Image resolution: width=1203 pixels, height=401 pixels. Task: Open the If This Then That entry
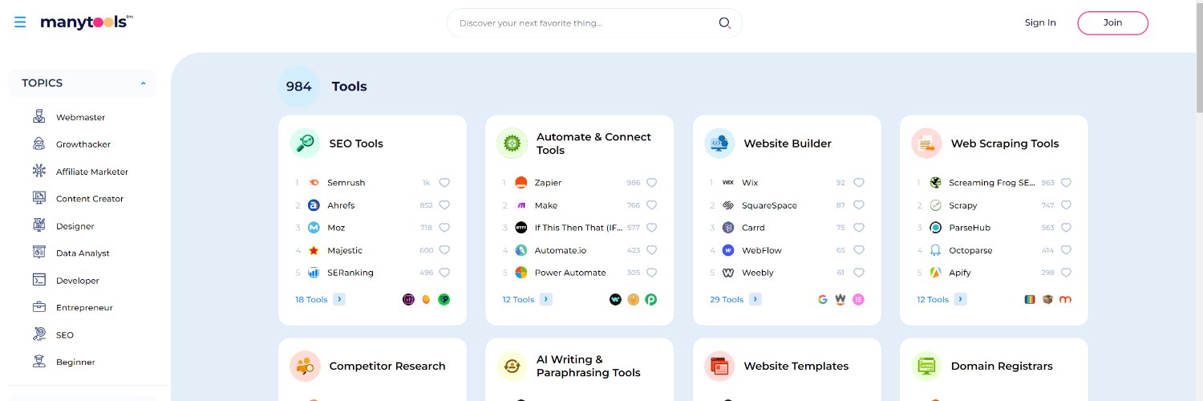(578, 228)
